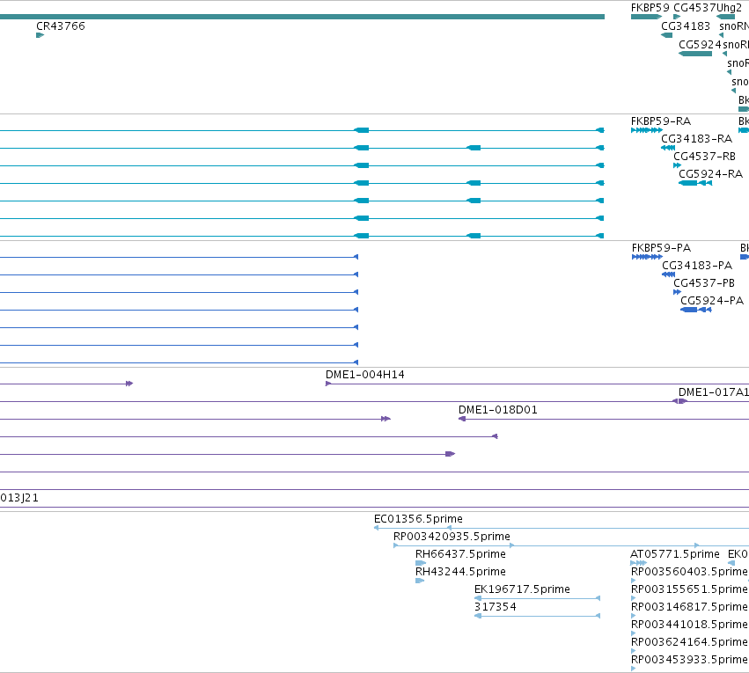Click the AT05771.5prime EST label

point(675,554)
